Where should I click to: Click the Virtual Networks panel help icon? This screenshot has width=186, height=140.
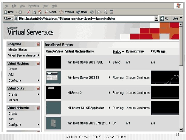click(x=38, y=108)
